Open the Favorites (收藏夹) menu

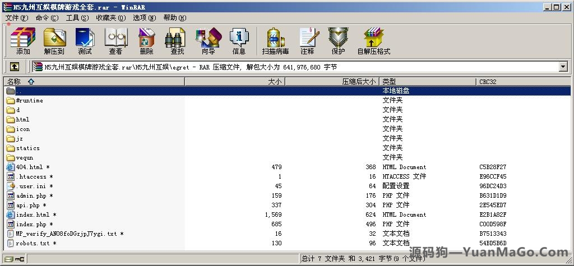coord(111,17)
